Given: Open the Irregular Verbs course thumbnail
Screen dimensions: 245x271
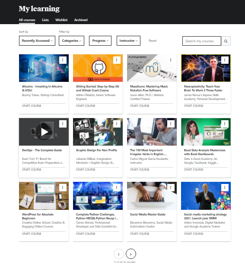Looking at the screenshot, I should pos(152,132).
